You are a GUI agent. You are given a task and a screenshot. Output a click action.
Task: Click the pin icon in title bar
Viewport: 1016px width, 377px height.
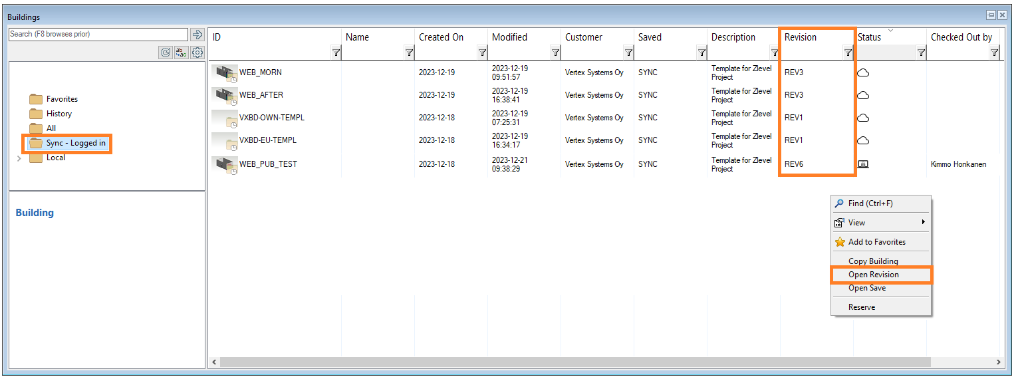click(990, 15)
